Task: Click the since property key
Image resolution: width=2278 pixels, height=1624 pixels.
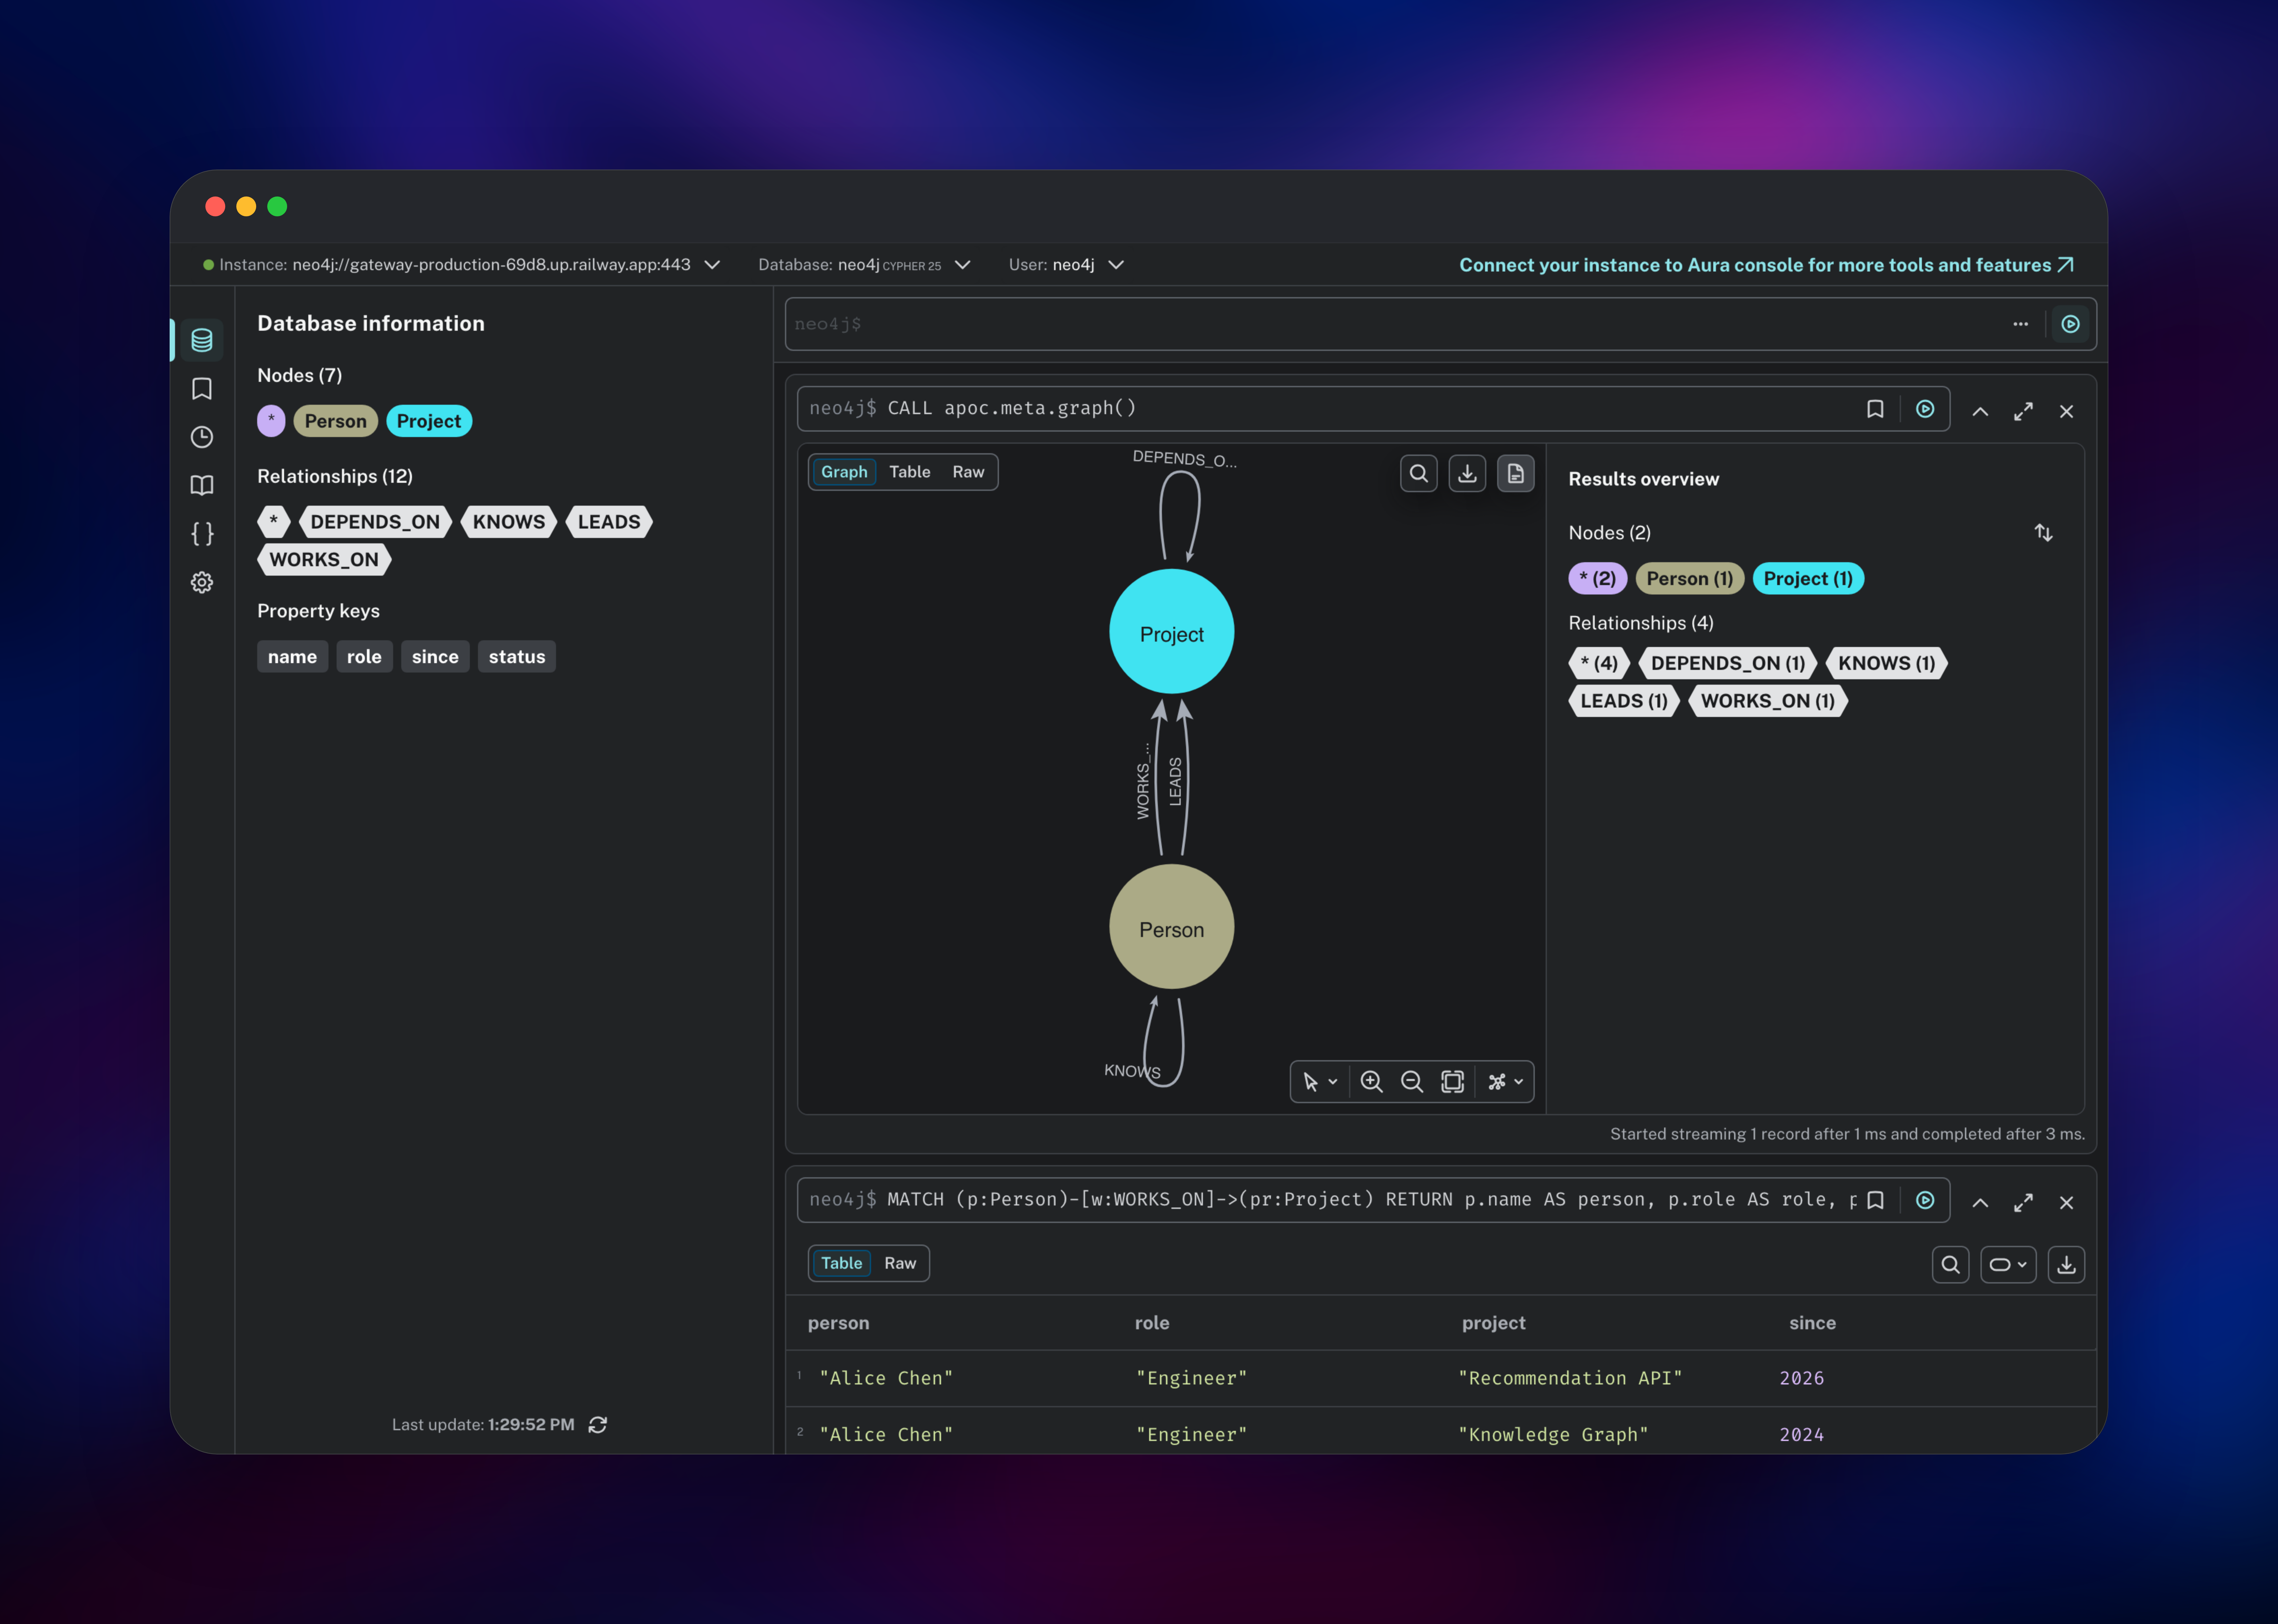Action: pyautogui.click(x=435, y=657)
